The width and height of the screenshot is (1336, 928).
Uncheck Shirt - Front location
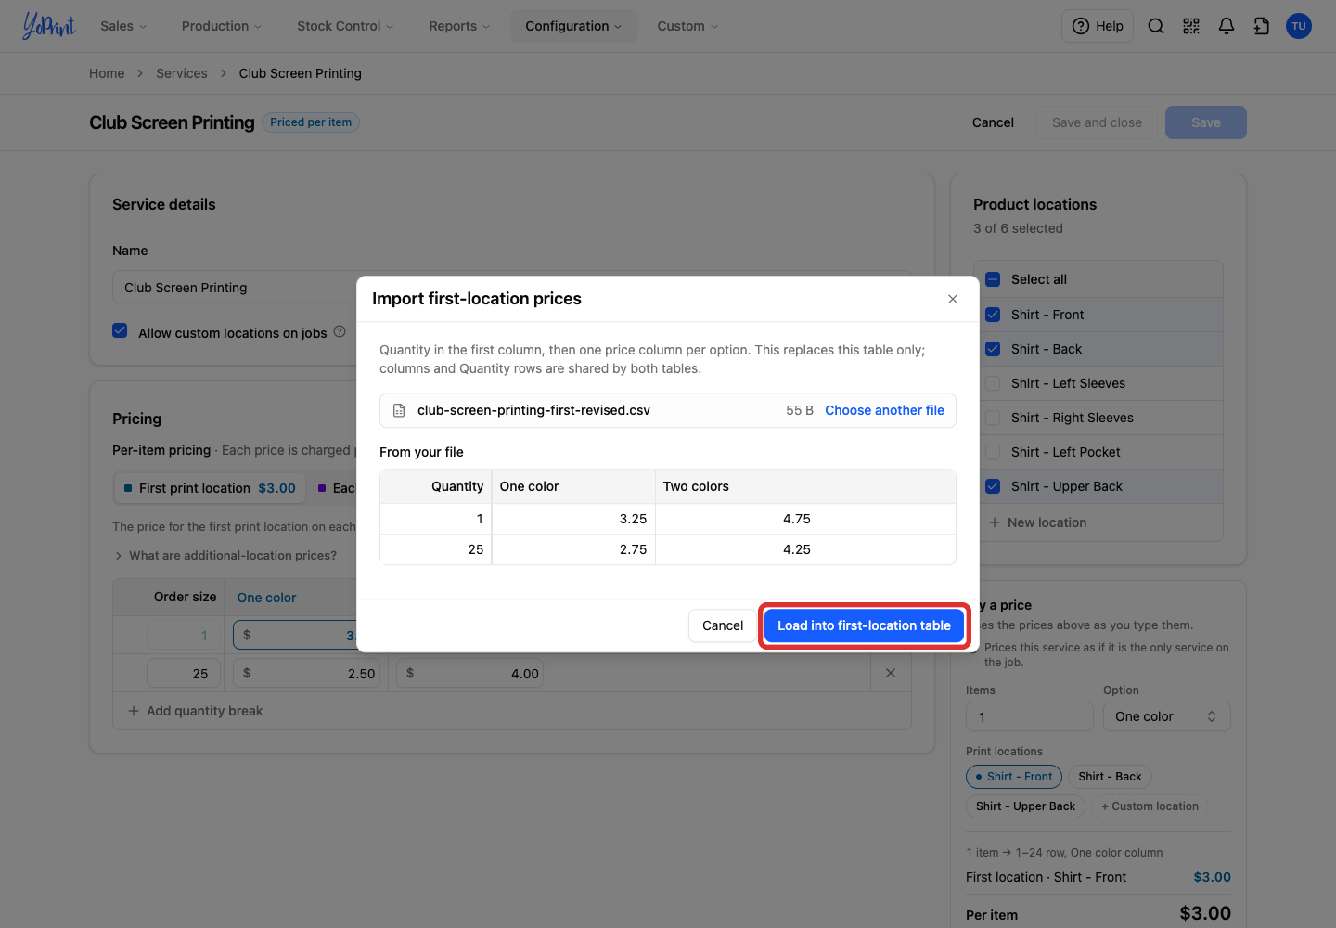(x=993, y=315)
